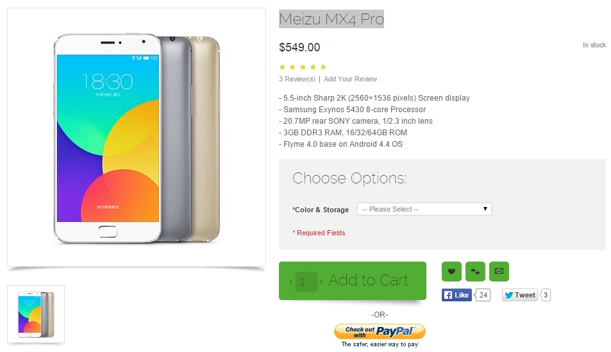The width and height of the screenshot is (611, 352).
Task: Open the Color & Storage dropdown
Action: [x=424, y=209]
